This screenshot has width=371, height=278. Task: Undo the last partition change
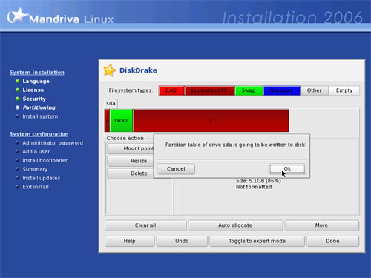(x=182, y=242)
